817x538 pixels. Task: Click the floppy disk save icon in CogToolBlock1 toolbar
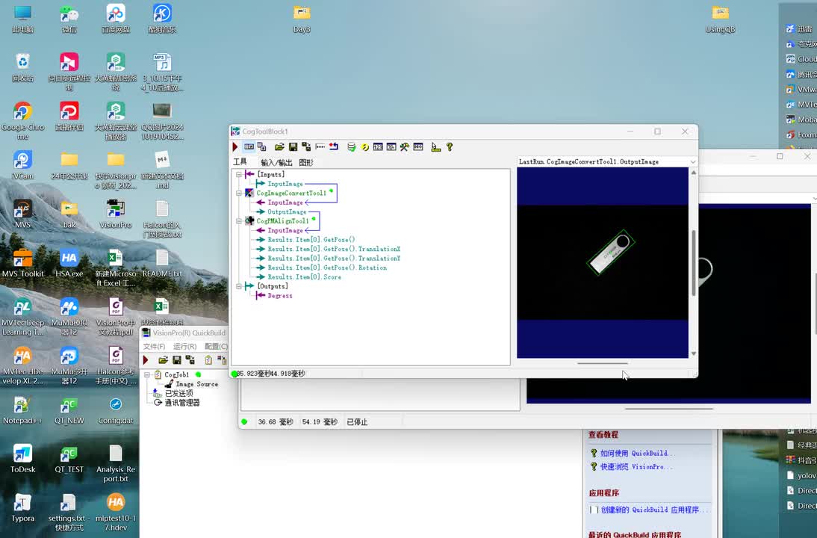coord(293,147)
